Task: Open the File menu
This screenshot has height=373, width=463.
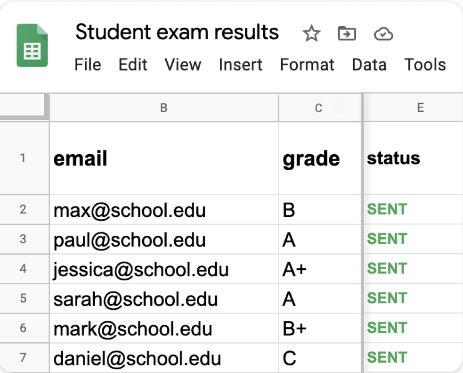Action: tap(88, 65)
